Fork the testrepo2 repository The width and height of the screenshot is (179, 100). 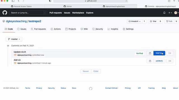(169, 21)
